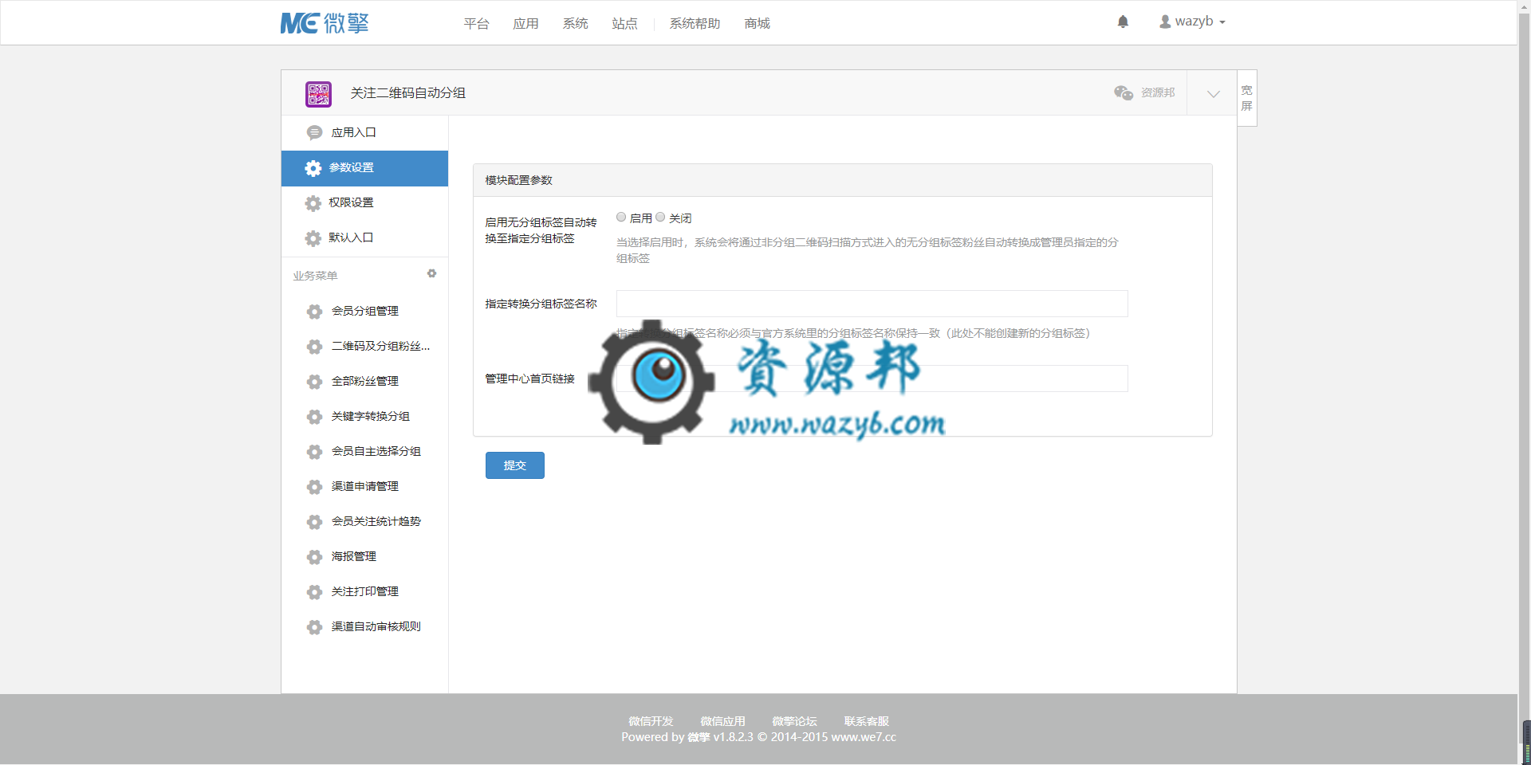Open 全部粉丝管理 in the business menu
This screenshot has width=1531, height=765.
tap(364, 382)
